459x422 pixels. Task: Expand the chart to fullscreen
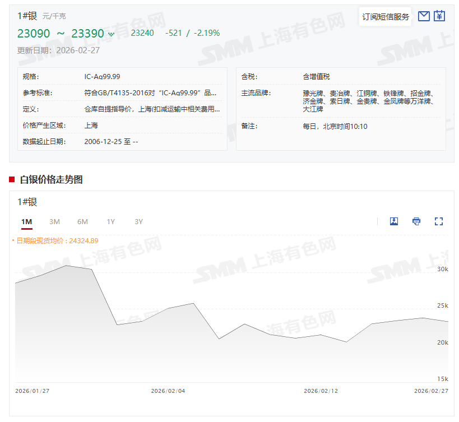point(439,221)
